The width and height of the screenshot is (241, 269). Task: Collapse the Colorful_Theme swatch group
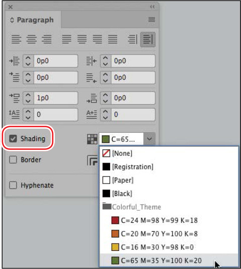pyautogui.click(x=107, y=206)
